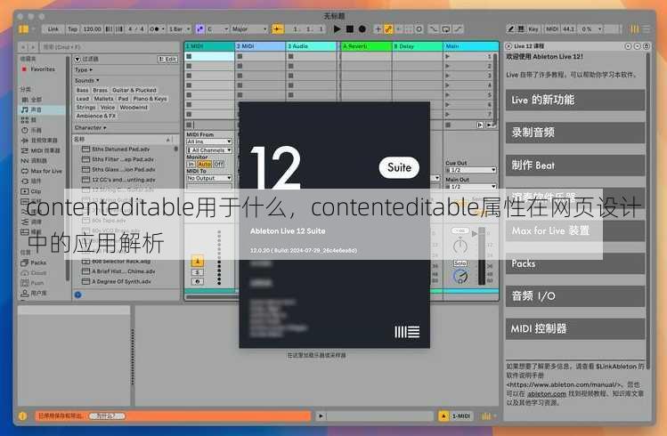667x436 pixels.
Task: Toggle the Guitar & Plucked filter tag
Action: click(134, 90)
